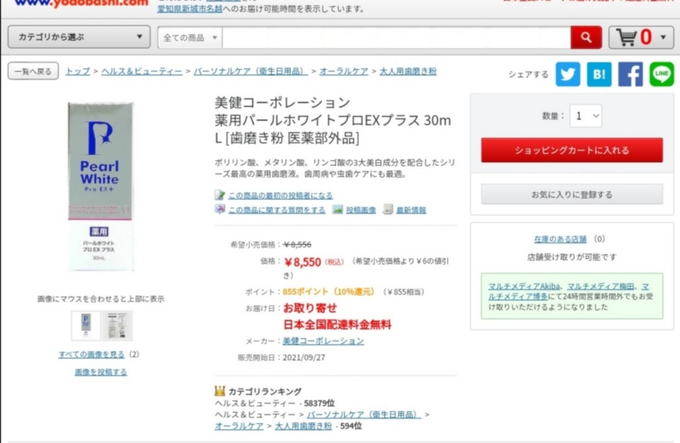Open the 最新情報 link
Image resolution: width=680 pixels, height=443 pixels.
click(411, 210)
